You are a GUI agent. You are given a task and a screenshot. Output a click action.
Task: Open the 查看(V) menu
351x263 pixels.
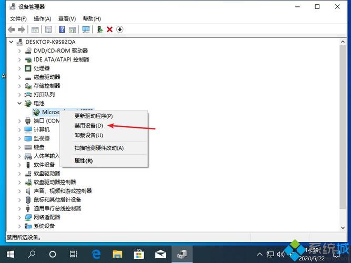(67, 19)
